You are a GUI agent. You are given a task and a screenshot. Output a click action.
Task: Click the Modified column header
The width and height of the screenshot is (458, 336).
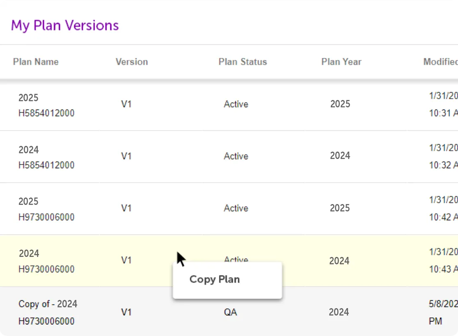coord(440,62)
